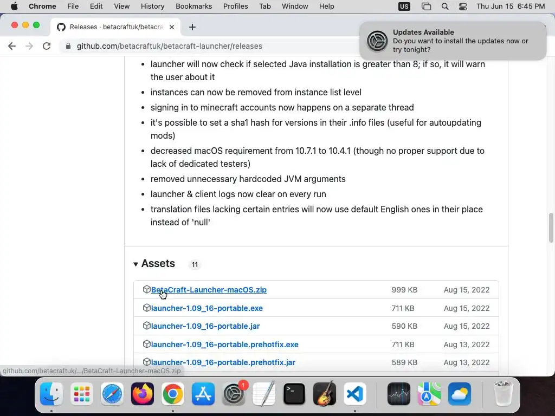Open the Chrome app menu
This screenshot has height=416, width=555.
tap(42, 6)
